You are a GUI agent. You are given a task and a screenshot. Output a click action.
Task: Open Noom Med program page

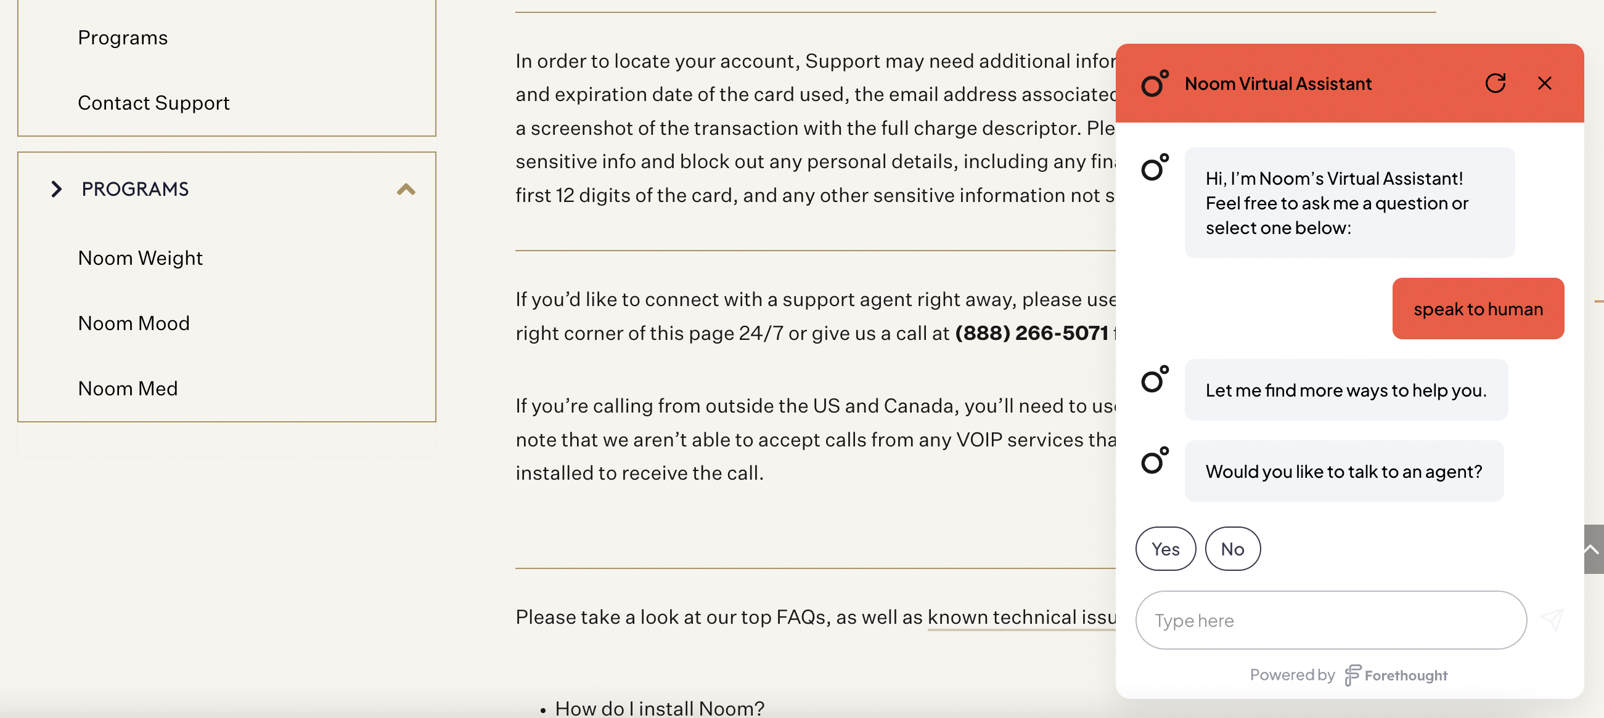click(x=127, y=387)
